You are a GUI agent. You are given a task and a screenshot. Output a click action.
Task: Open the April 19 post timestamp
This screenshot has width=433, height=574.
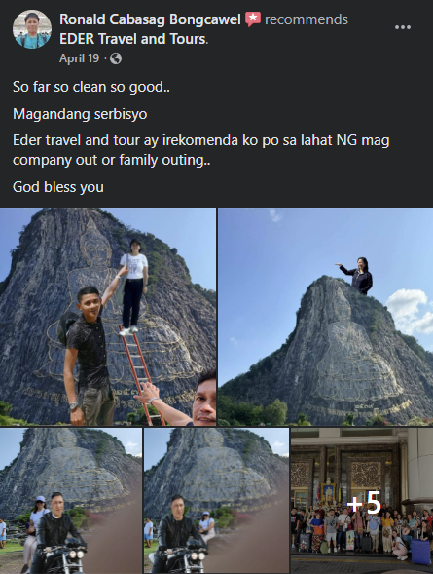coord(79,58)
